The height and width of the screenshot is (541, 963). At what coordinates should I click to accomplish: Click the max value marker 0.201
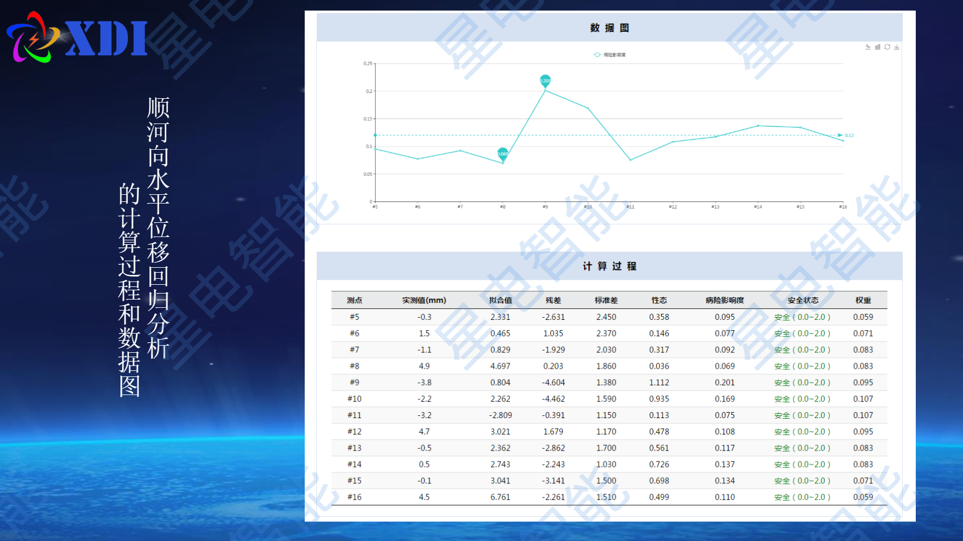tap(545, 81)
